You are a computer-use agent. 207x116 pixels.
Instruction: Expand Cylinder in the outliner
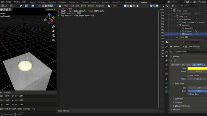coord(180,31)
